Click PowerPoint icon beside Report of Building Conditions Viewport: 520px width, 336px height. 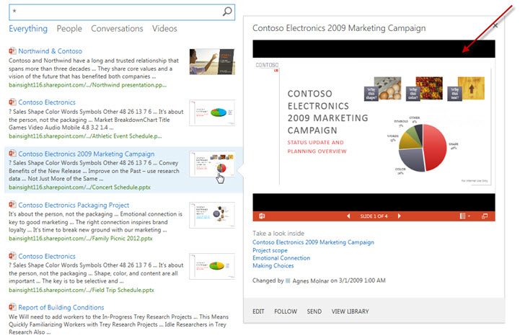12,307
